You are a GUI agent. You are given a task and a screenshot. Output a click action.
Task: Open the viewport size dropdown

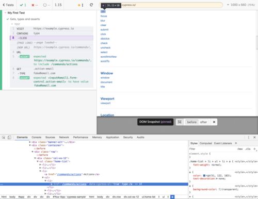point(240,5)
